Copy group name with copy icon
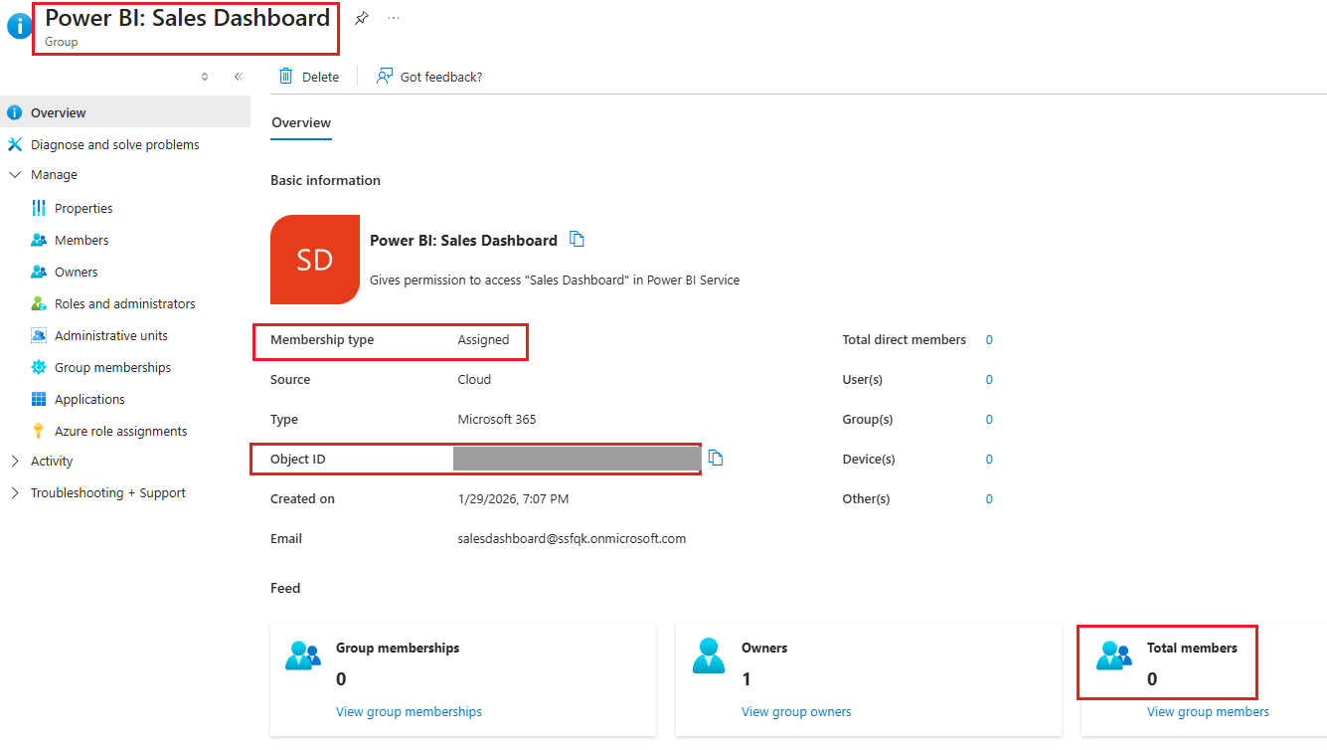 pyautogui.click(x=577, y=240)
